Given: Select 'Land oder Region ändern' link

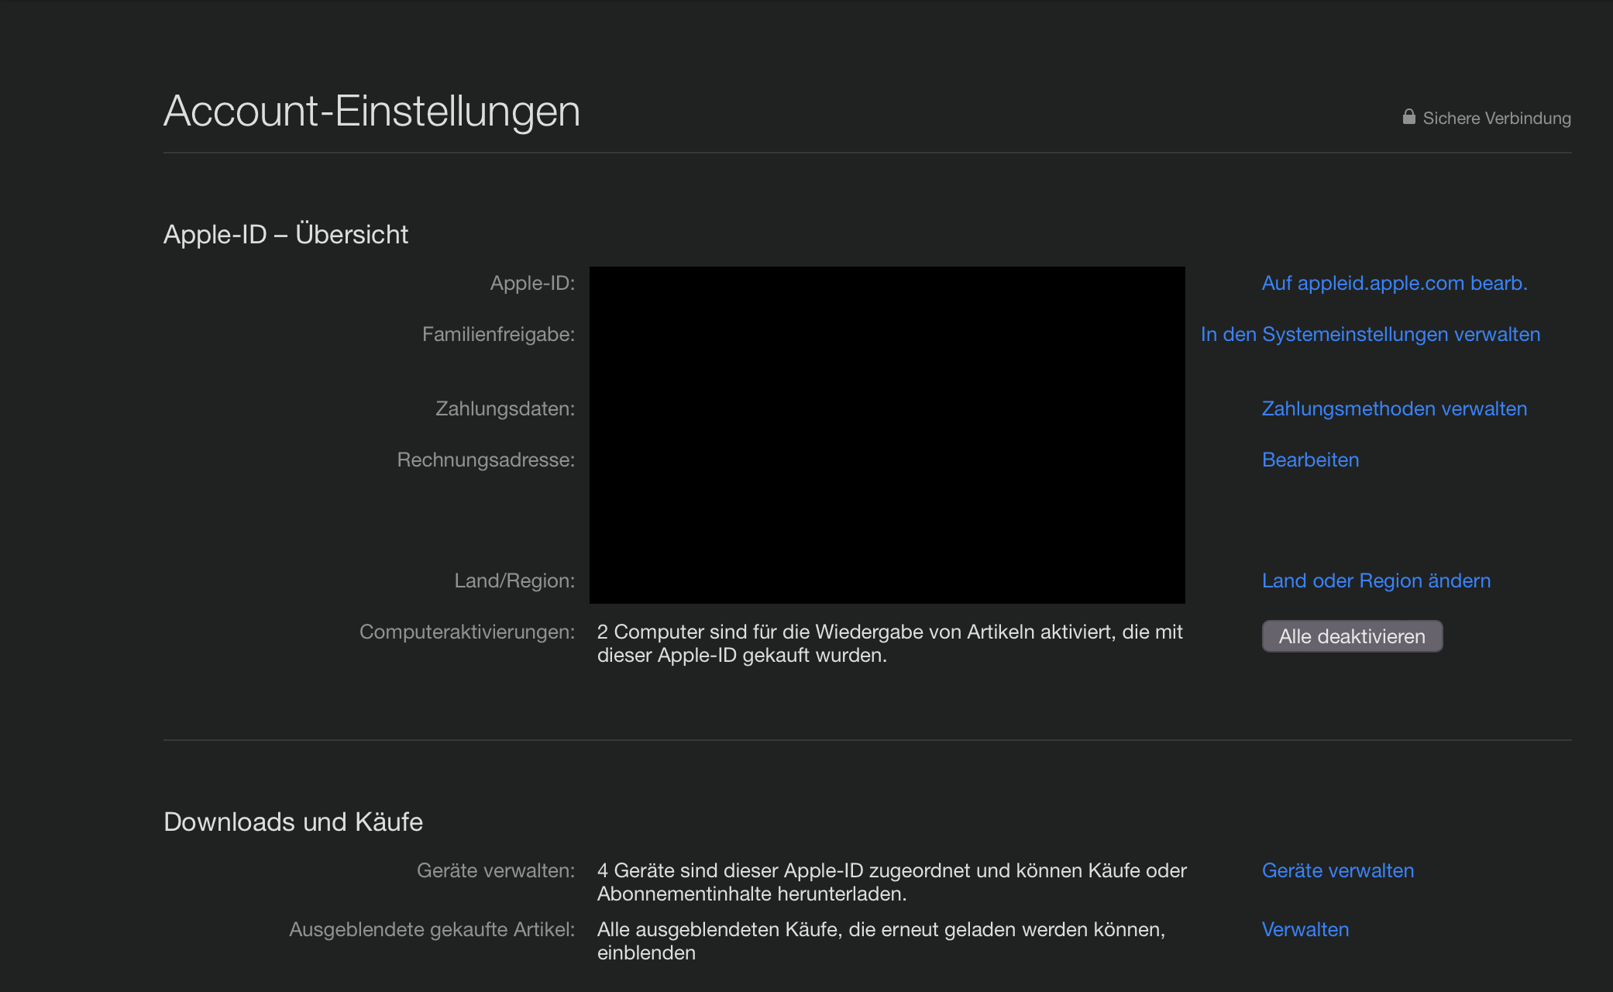Looking at the screenshot, I should tap(1376, 580).
